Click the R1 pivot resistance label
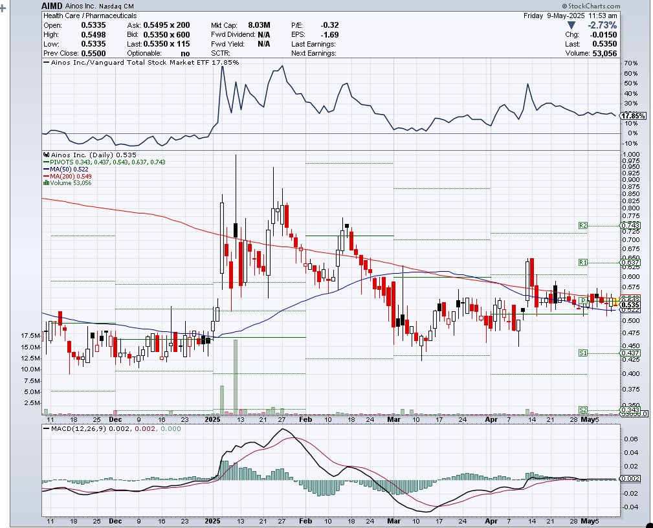Screen dimensions: 653x528 point(583,262)
